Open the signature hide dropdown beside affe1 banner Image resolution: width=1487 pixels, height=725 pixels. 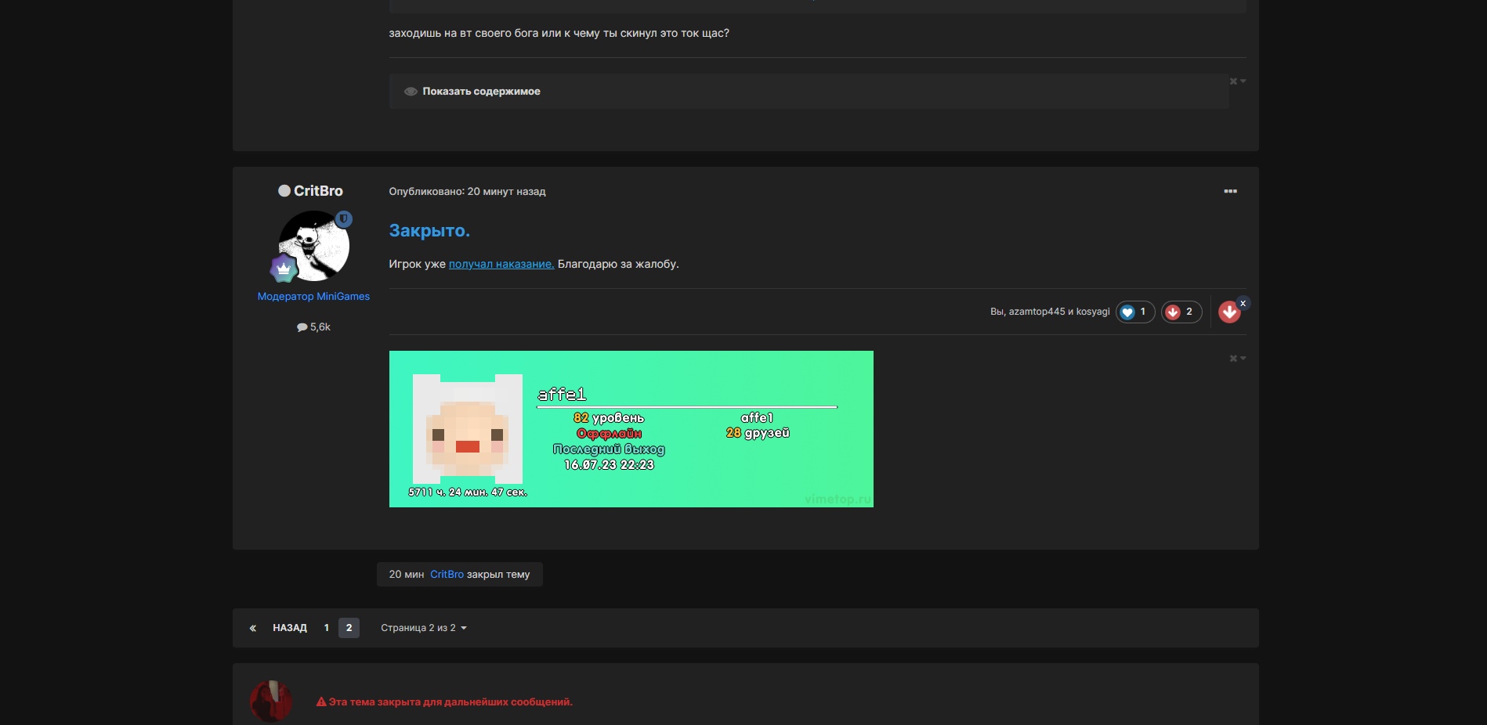[x=1237, y=359]
